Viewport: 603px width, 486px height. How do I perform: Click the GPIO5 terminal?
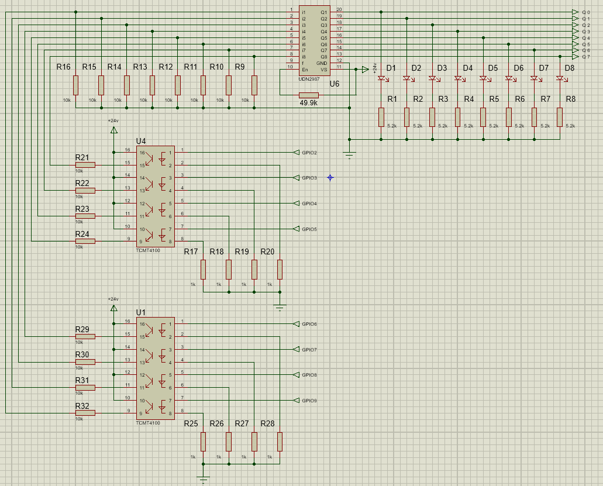click(296, 229)
